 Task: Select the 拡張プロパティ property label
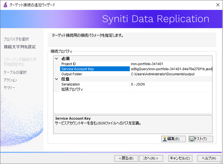[95, 89]
